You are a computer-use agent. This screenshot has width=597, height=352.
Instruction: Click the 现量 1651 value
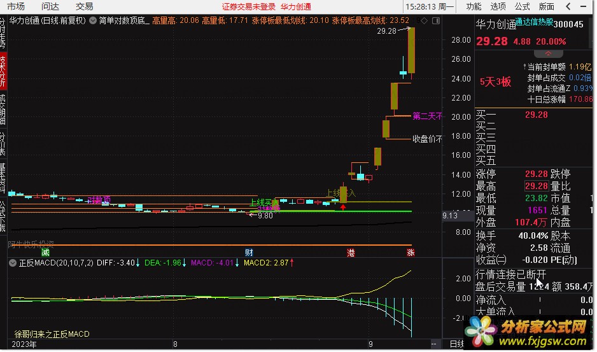click(537, 210)
